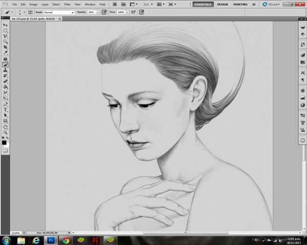307x245 pixels.
Task: Open Google Chrome from the taskbar
Action: point(66,240)
